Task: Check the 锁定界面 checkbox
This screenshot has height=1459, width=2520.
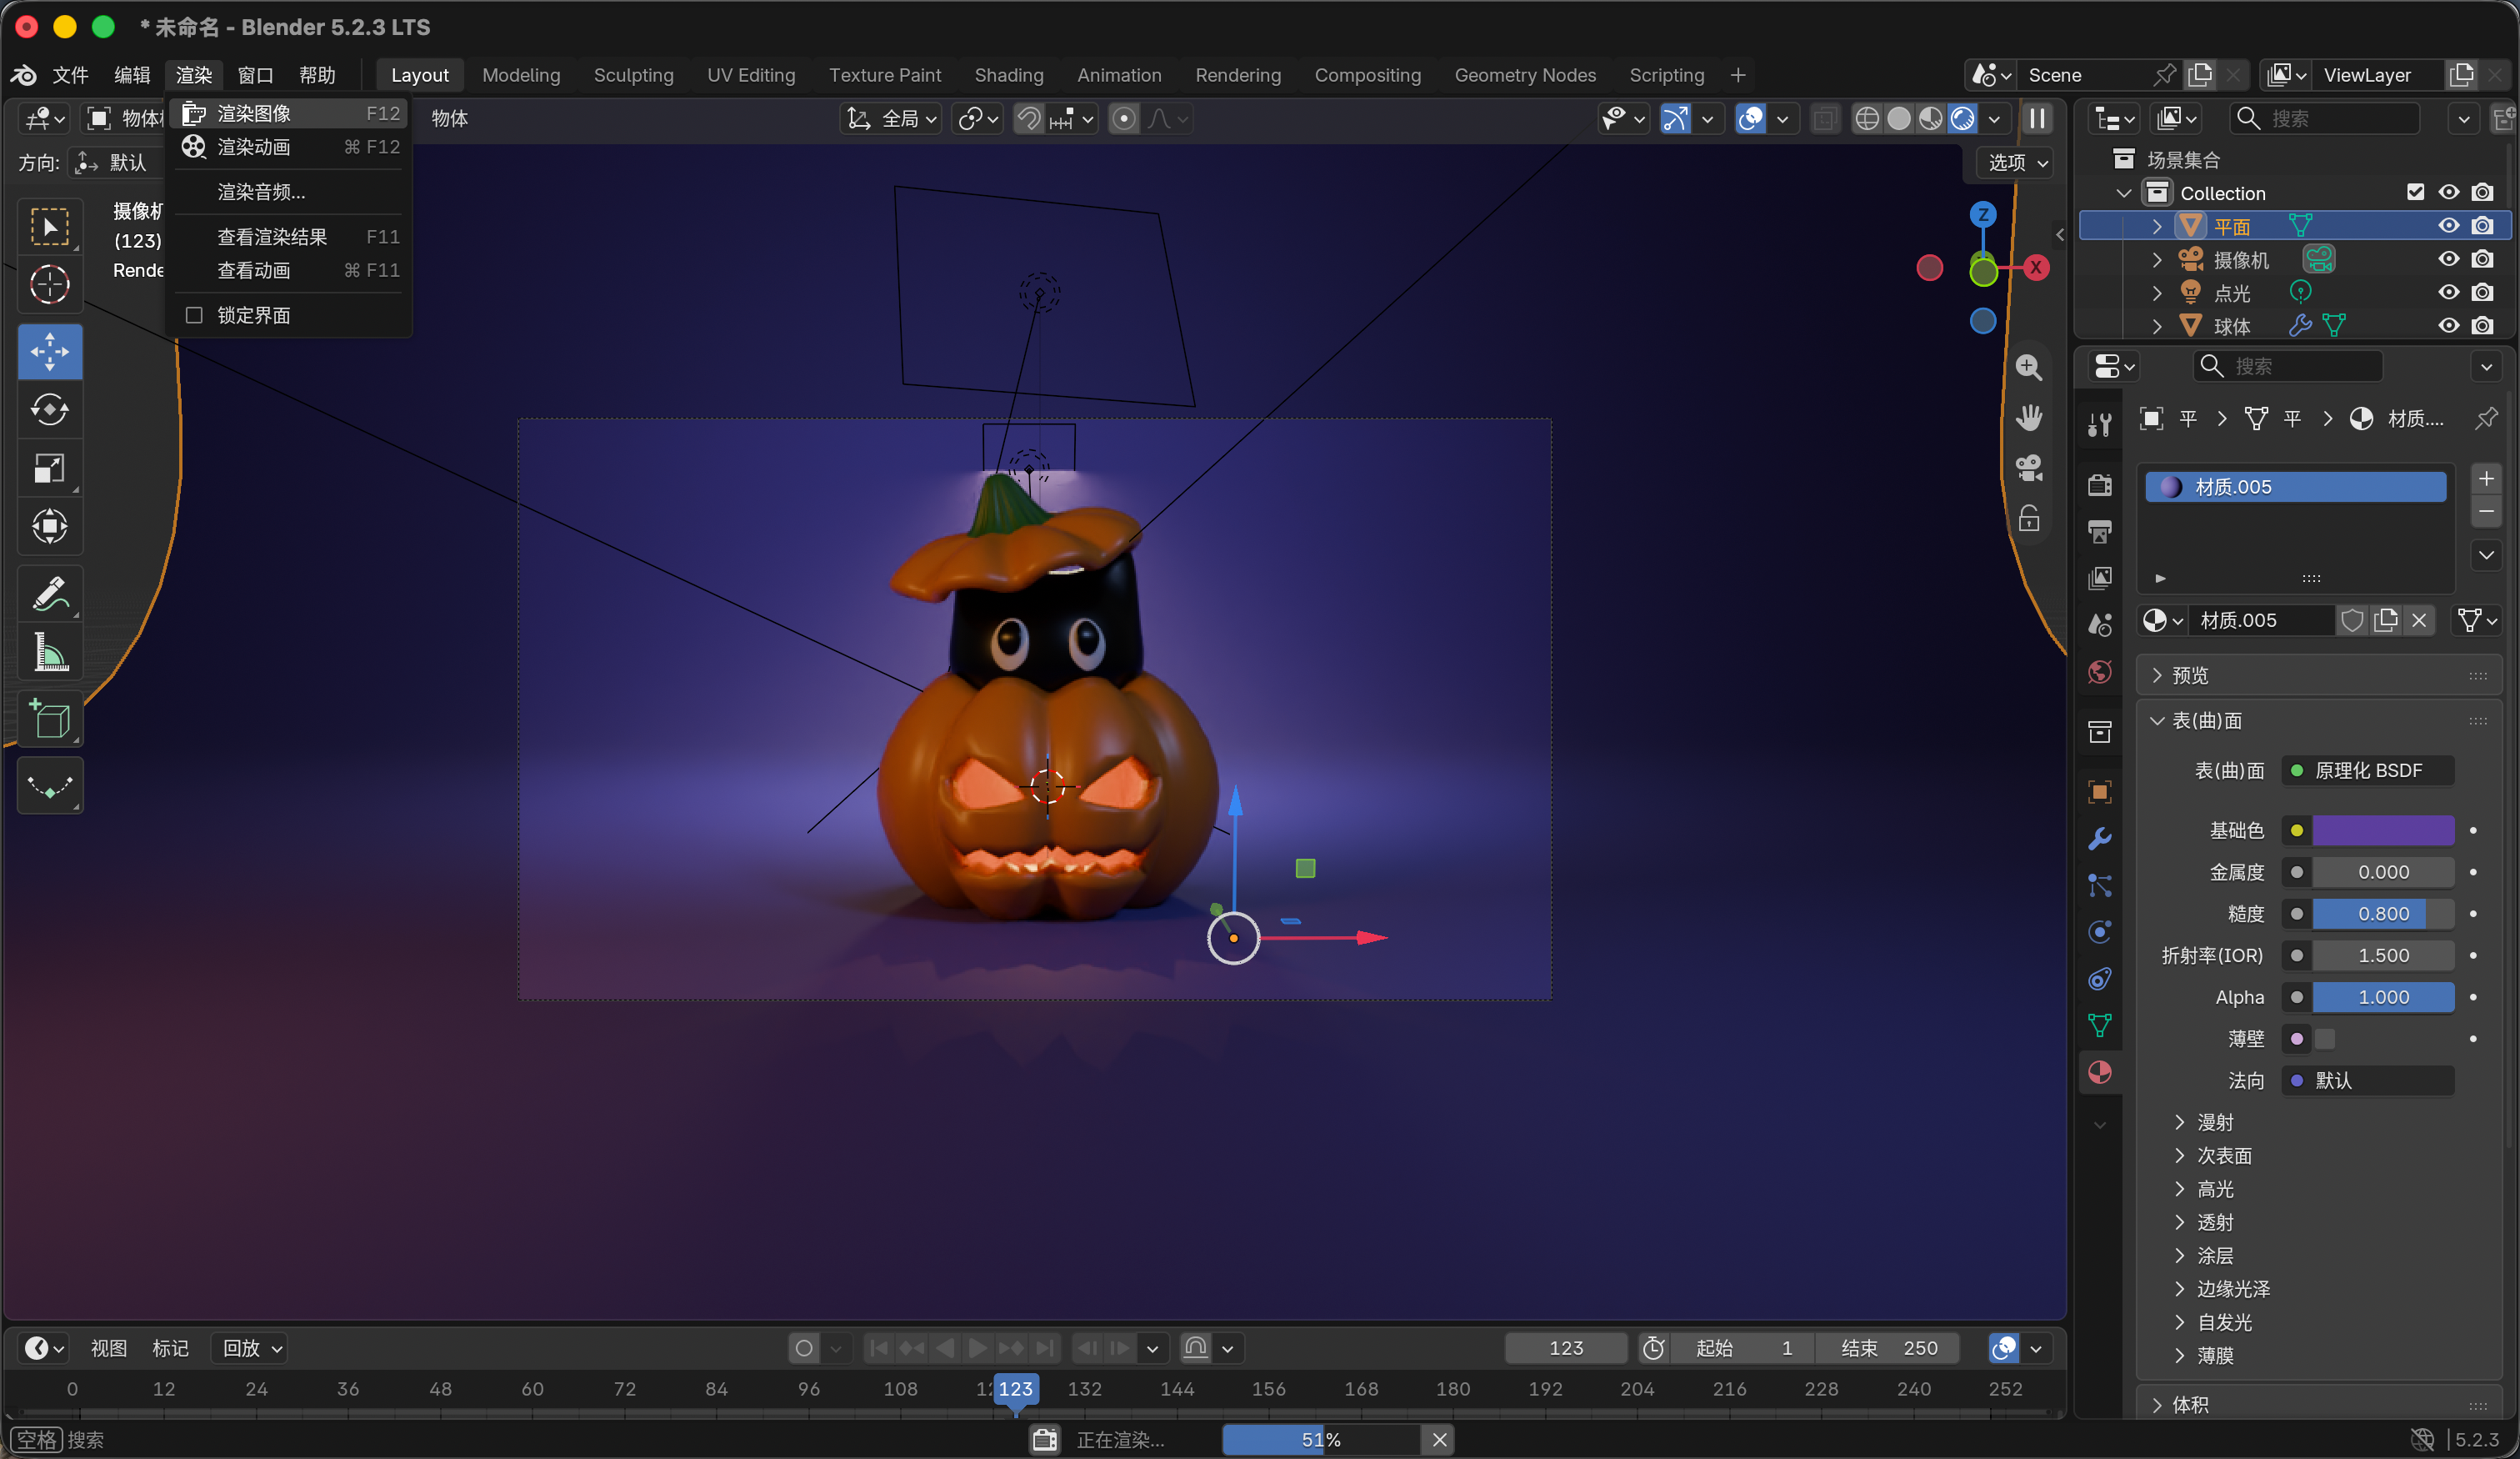Action: pyautogui.click(x=195, y=315)
